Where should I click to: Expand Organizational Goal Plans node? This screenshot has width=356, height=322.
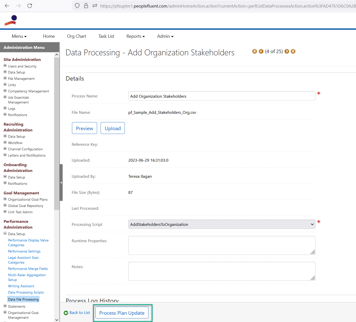click(5, 199)
